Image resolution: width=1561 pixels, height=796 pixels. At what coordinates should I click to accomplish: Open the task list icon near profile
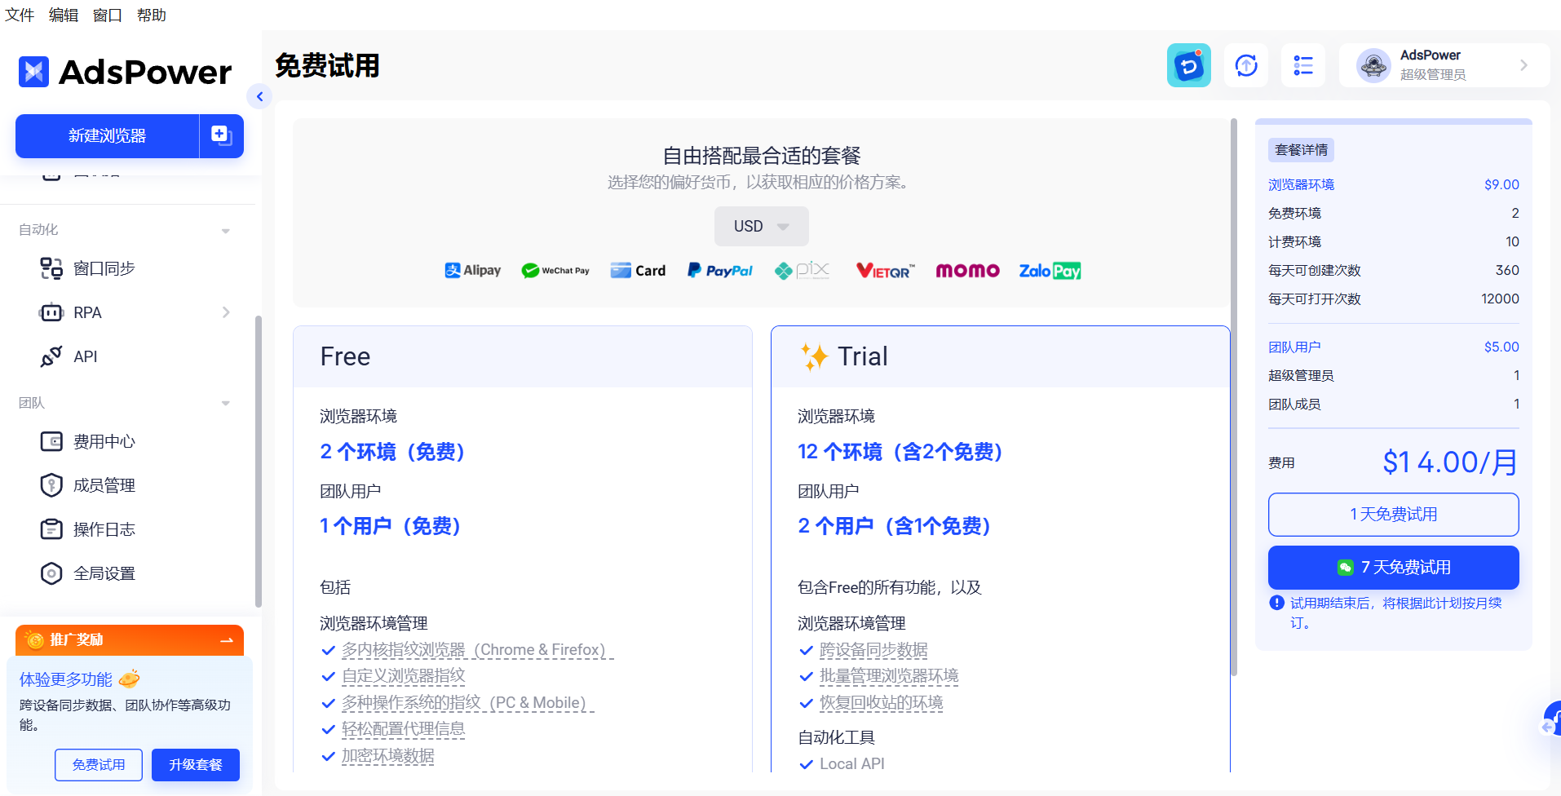click(1302, 65)
